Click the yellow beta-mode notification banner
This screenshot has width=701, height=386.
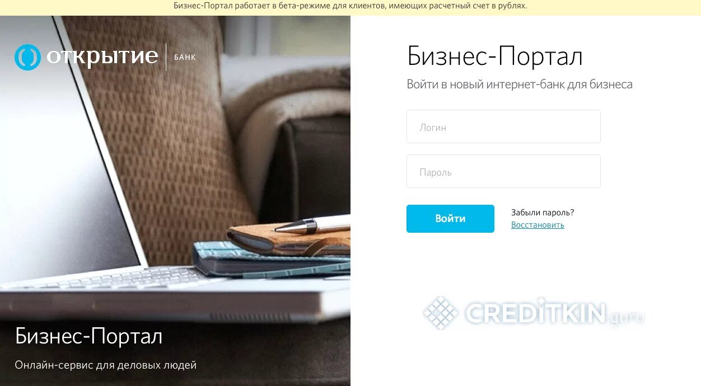(x=350, y=7)
